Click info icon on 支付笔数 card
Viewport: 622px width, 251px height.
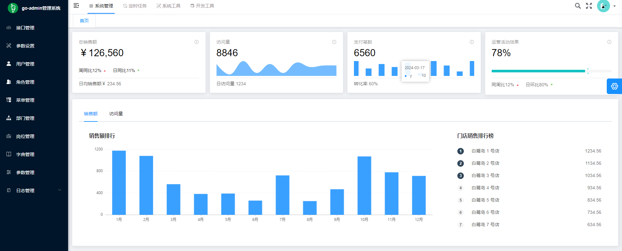[x=472, y=42]
